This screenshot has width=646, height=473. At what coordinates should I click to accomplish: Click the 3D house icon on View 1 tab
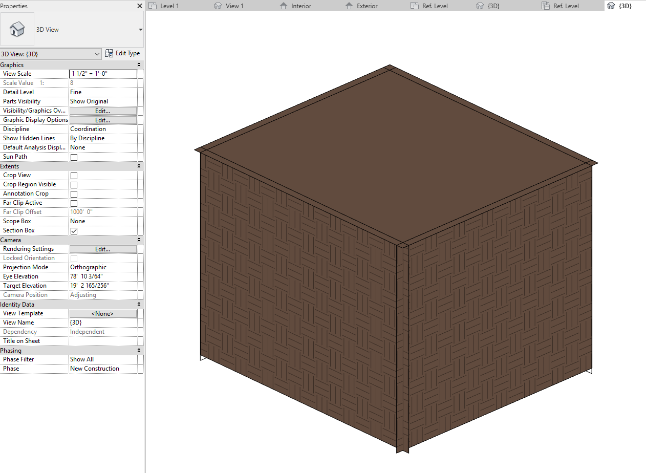coord(219,6)
